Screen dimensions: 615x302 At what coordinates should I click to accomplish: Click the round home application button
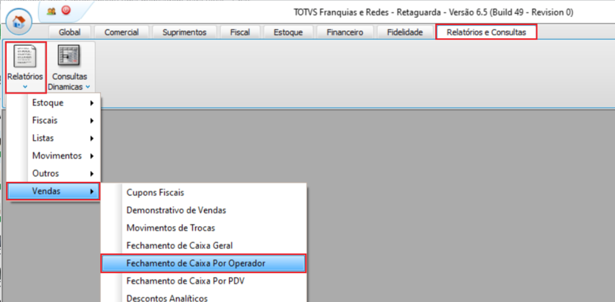(19, 21)
